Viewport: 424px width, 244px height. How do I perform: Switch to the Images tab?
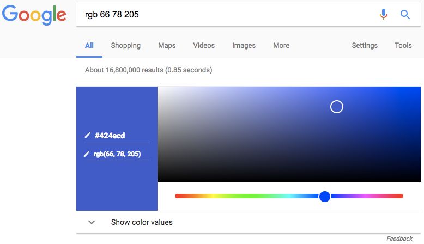pyautogui.click(x=244, y=46)
